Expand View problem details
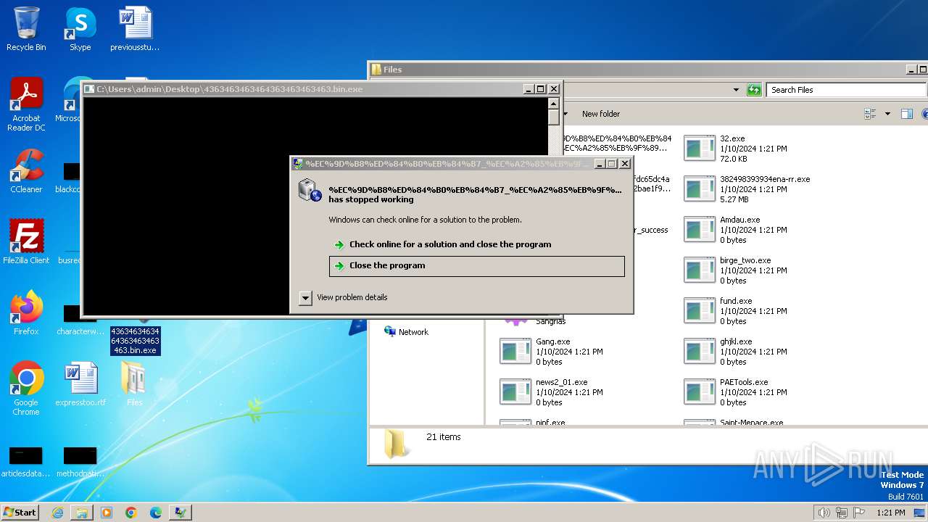This screenshot has height=522, width=928. tap(344, 297)
